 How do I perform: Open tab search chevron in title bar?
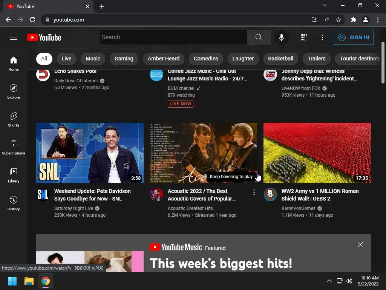pyautogui.click(x=325, y=5)
